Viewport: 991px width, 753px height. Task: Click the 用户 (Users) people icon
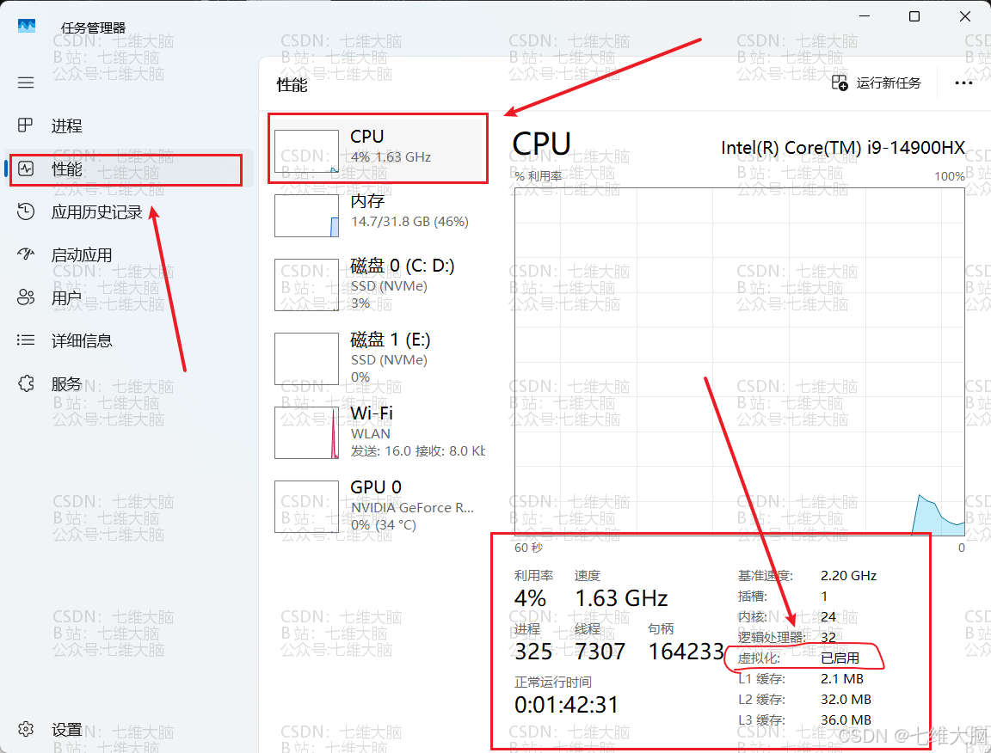[x=26, y=297]
